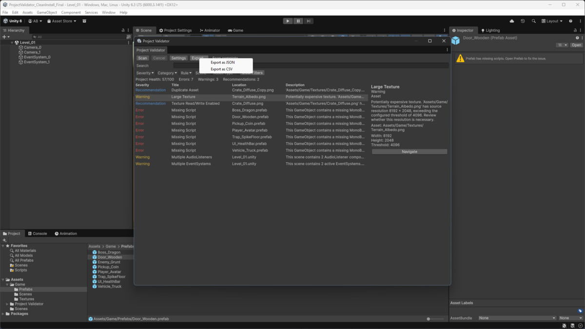Click the Camera_0 object icon in Hierarchy
585x329 pixels.
[x=21, y=47]
